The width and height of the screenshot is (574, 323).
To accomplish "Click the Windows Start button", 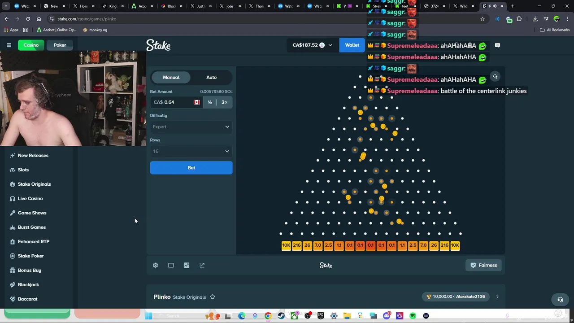I will 148,316.
